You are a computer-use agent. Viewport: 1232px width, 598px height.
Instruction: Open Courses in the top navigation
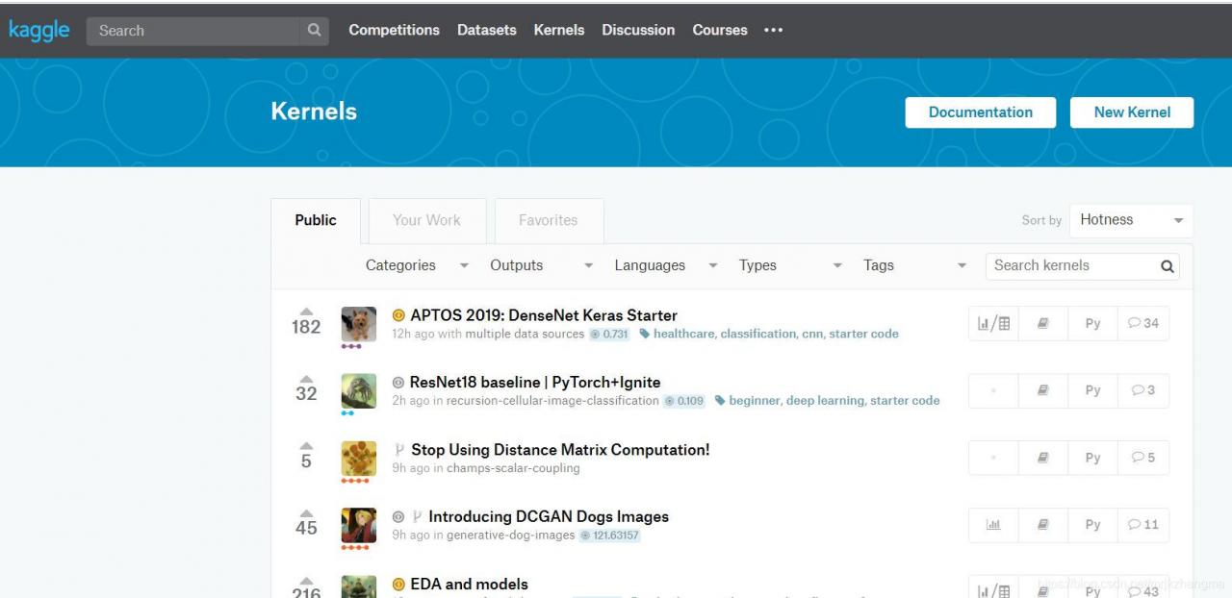(720, 30)
